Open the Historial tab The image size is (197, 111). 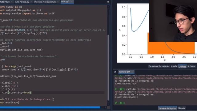[x=181, y=108]
